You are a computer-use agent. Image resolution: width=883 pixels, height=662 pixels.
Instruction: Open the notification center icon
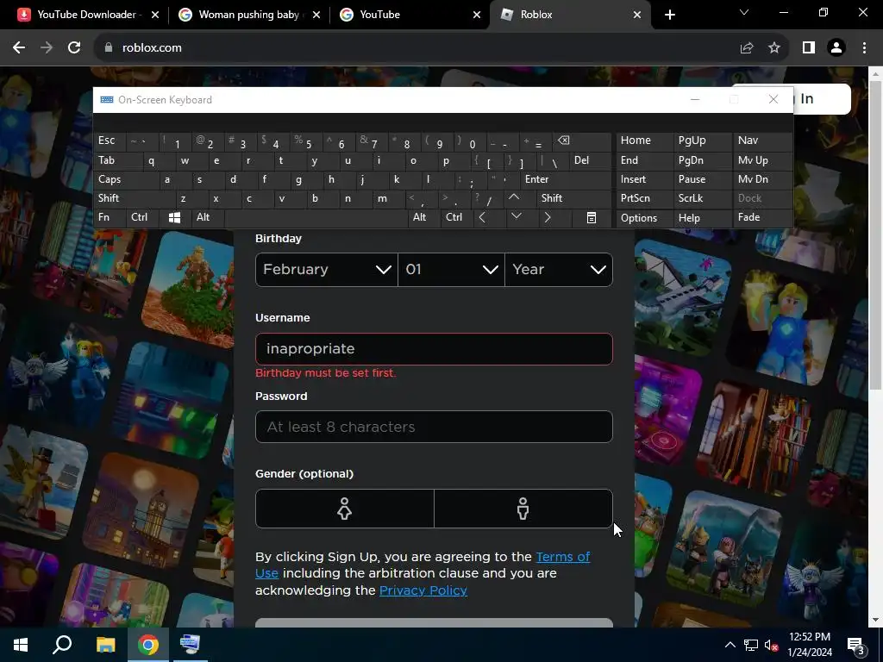tap(855, 645)
